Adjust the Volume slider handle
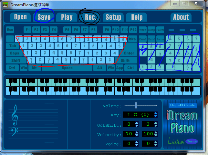Image resolution: width=208 pixels, height=155 pixels. 136,105
